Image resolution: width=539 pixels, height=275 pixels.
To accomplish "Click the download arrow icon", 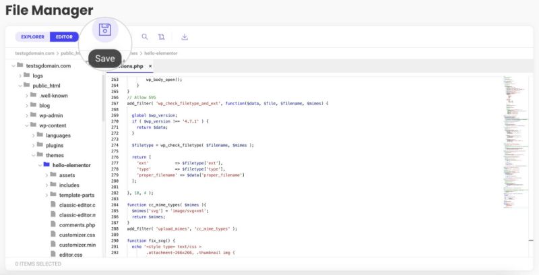I will click(x=185, y=37).
